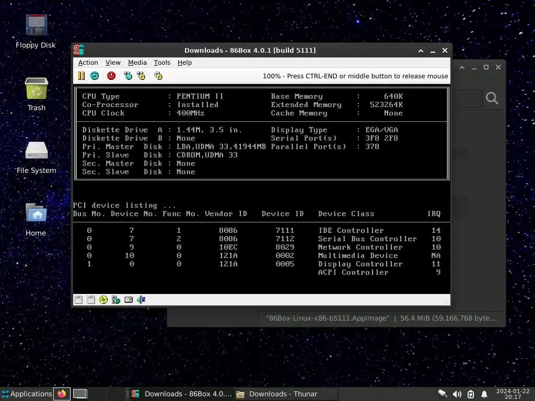
Task: Open 86Box Settings via the gear toolbar icon
Action: point(158,76)
